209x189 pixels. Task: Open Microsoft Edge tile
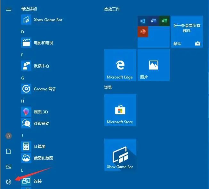(x=120, y=65)
